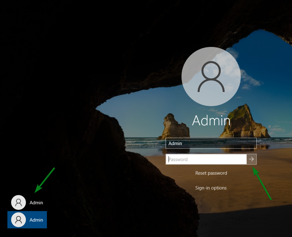The height and width of the screenshot is (237, 292).
Task: Select the blue-highlighted Admin account name label
Action: [36, 220]
